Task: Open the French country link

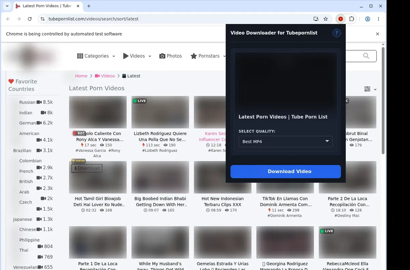Action: pyautogui.click(x=26, y=171)
